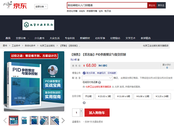Decrease quantity with the minus button

click(x=81, y=115)
